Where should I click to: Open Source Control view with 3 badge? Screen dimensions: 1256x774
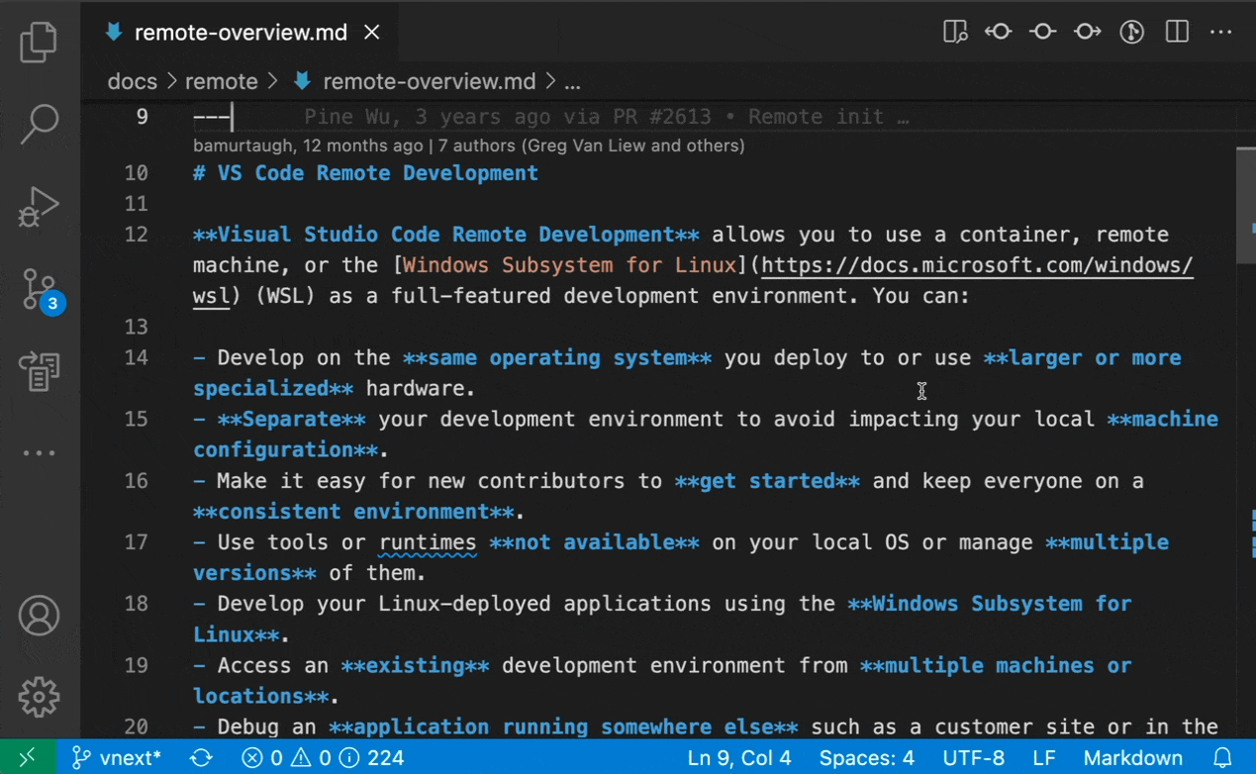click(x=42, y=291)
